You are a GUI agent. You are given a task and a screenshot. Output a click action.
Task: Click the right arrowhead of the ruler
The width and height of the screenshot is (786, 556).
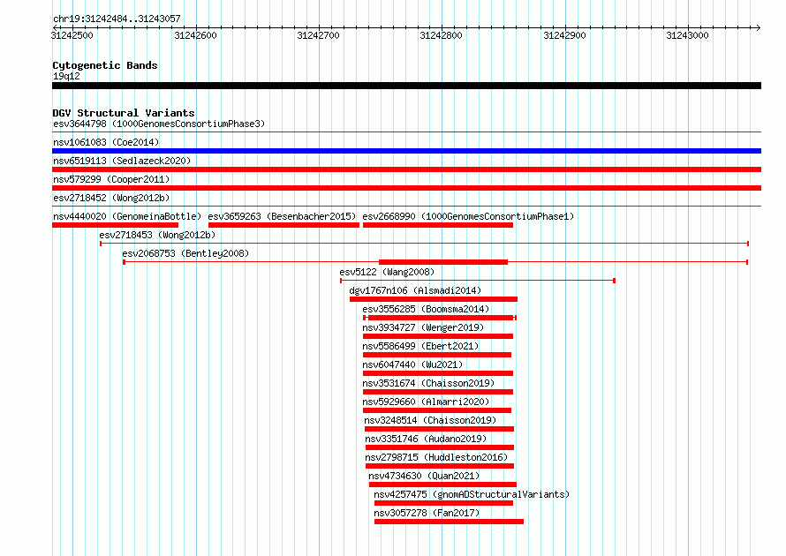pos(759,27)
